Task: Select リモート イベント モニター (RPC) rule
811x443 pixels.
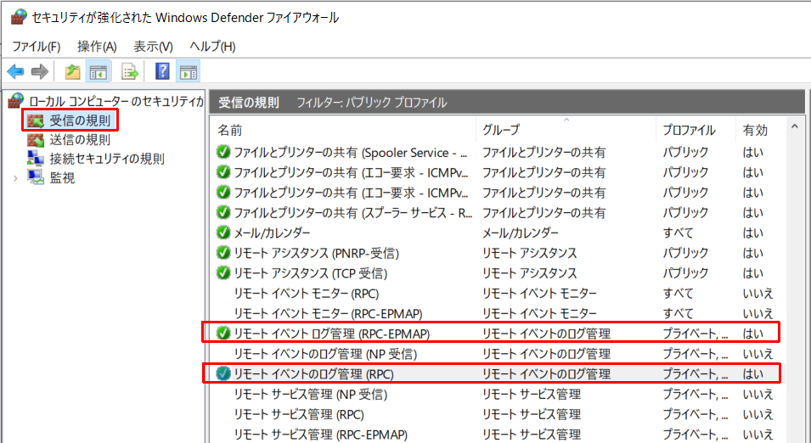Action: click(307, 294)
